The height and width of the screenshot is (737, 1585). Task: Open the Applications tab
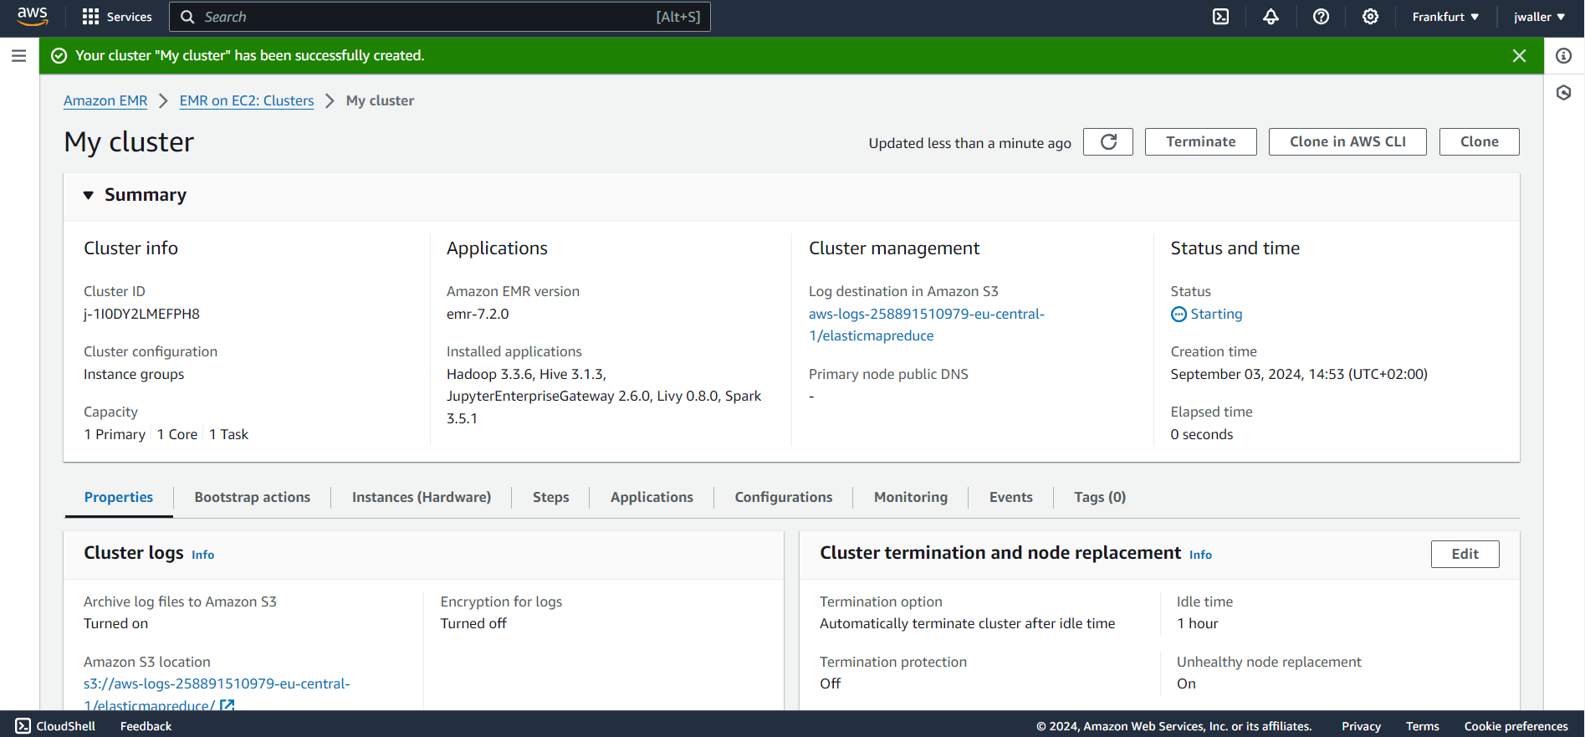(652, 497)
